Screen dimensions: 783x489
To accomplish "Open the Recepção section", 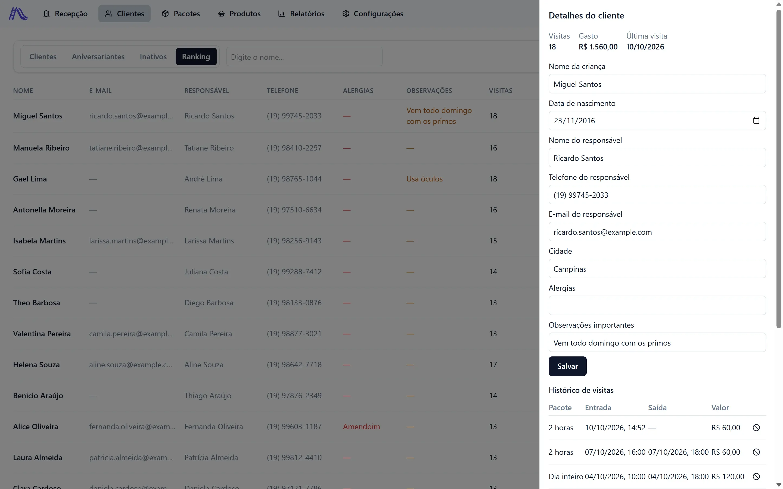I will pyautogui.click(x=65, y=14).
